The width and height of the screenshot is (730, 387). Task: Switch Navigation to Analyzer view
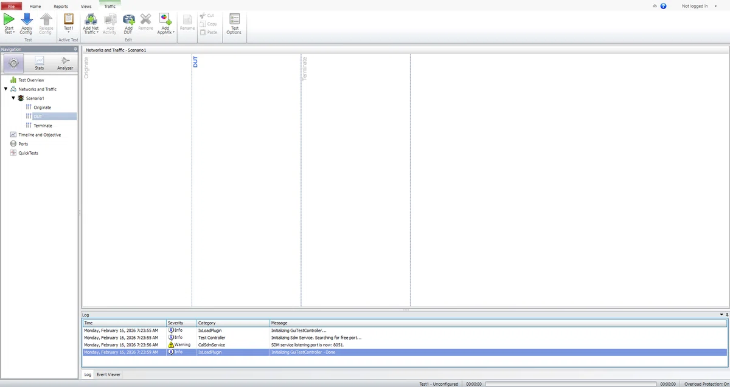click(65, 63)
